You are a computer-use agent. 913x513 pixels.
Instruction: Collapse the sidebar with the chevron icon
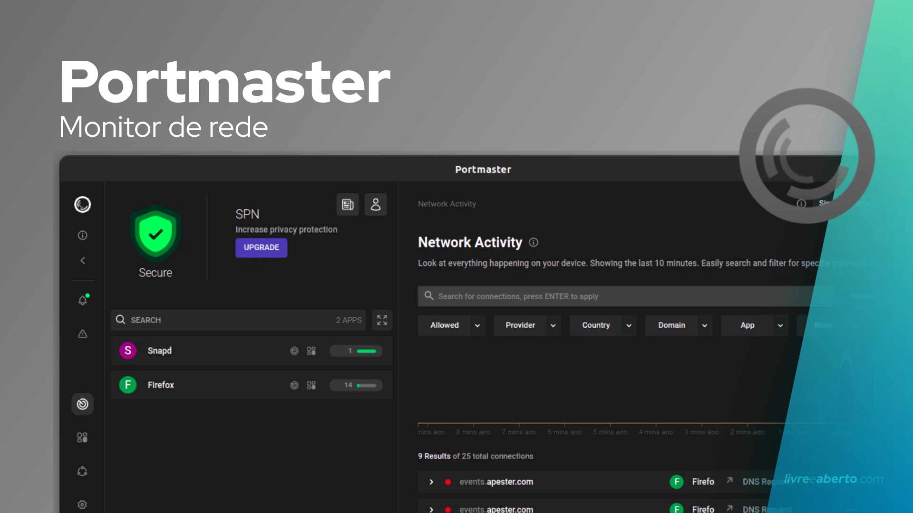[x=82, y=260]
